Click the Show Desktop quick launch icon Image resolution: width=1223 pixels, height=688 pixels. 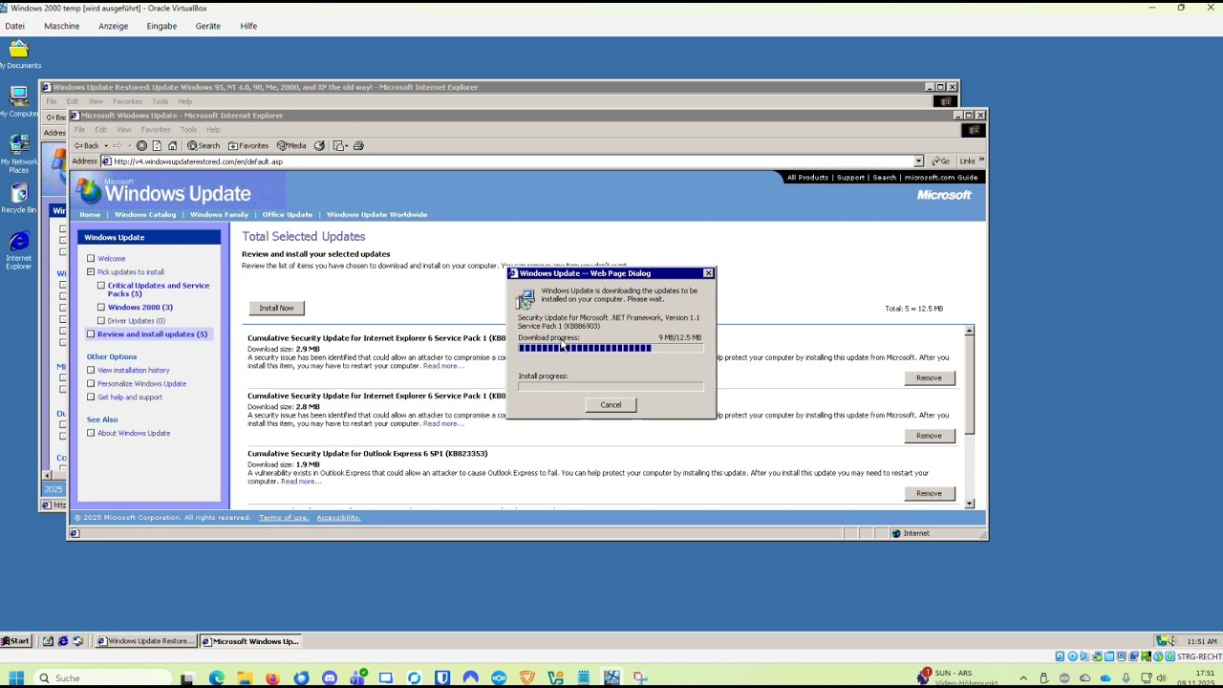[x=48, y=641]
